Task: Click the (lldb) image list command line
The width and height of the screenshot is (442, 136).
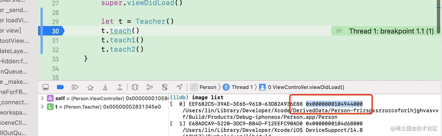Action: click(x=197, y=97)
